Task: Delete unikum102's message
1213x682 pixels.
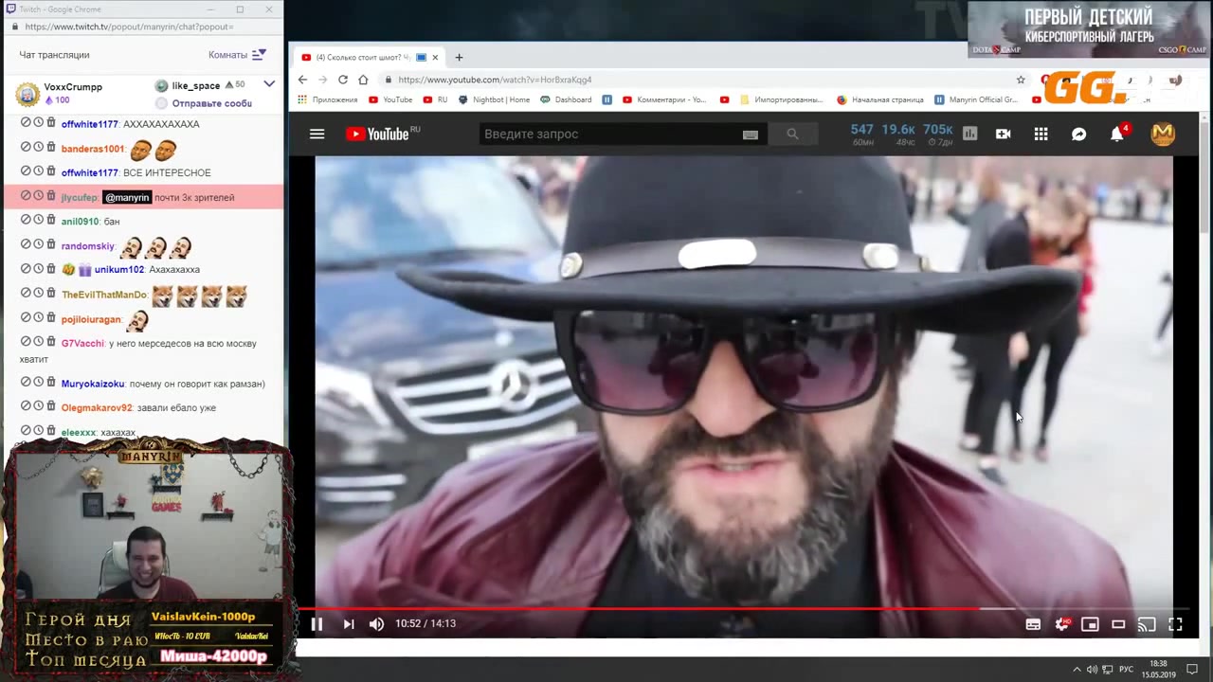Action: coord(51,268)
